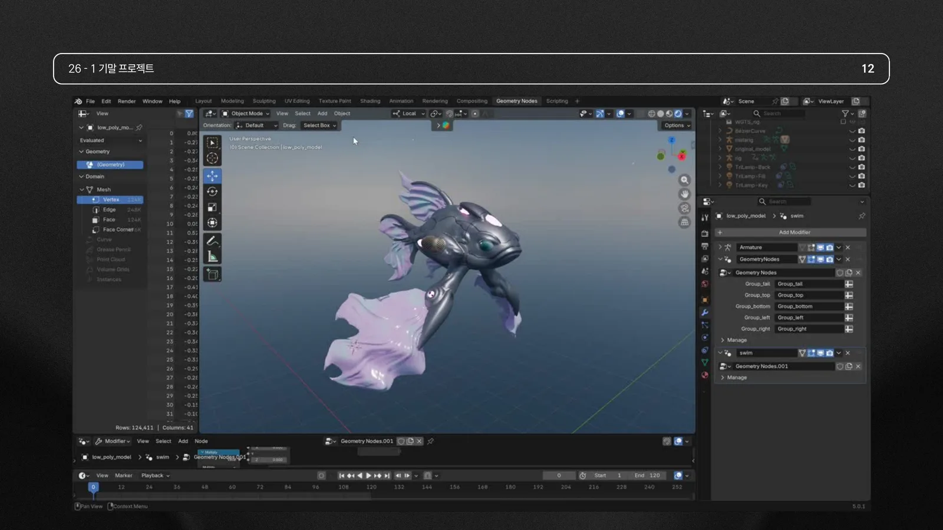Switch perspective/orthographic with the grid icon
943x530 pixels.
pos(684,223)
